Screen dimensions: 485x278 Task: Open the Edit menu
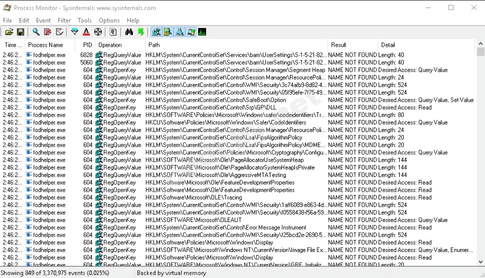(x=24, y=21)
